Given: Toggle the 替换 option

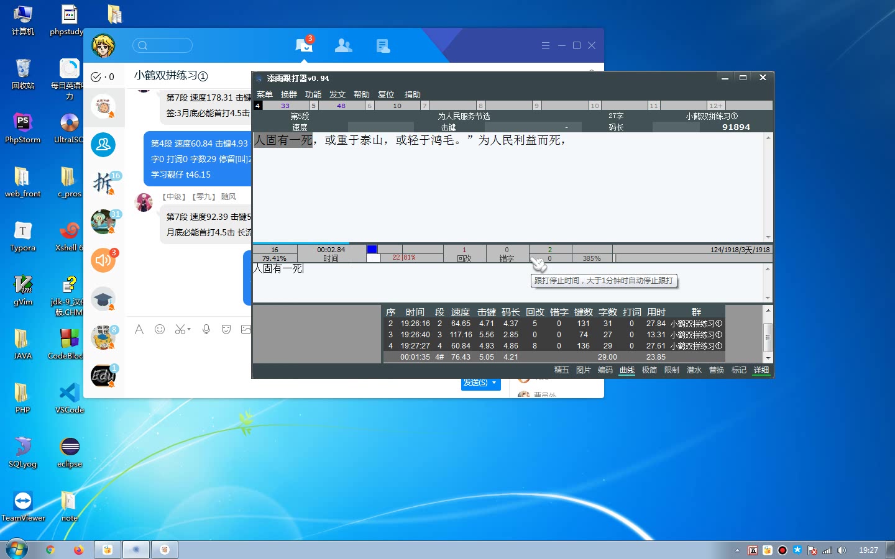Looking at the screenshot, I should 717,370.
